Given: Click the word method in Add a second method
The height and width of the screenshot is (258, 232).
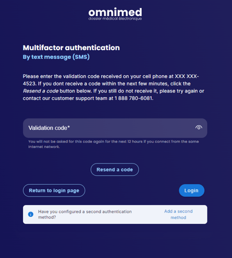Looking at the screenshot, I should [x=179, y=217].
